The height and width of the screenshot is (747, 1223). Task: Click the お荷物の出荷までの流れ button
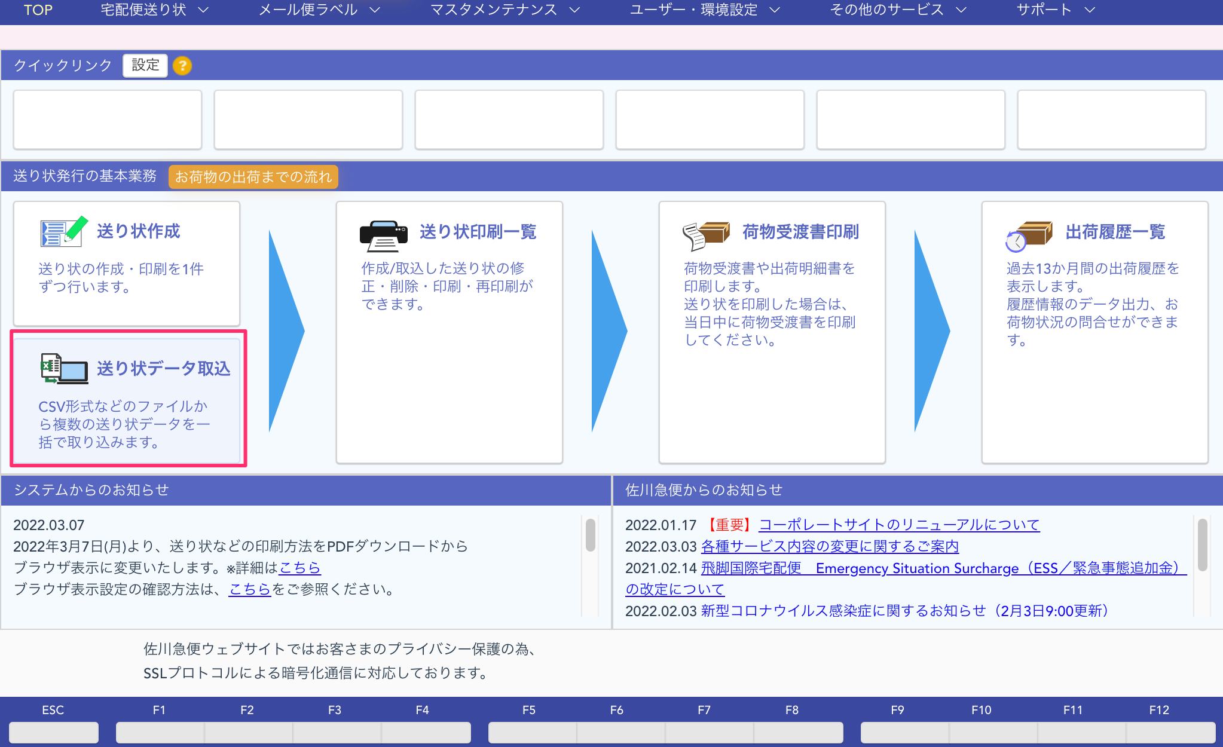click(x=253, y=177)
